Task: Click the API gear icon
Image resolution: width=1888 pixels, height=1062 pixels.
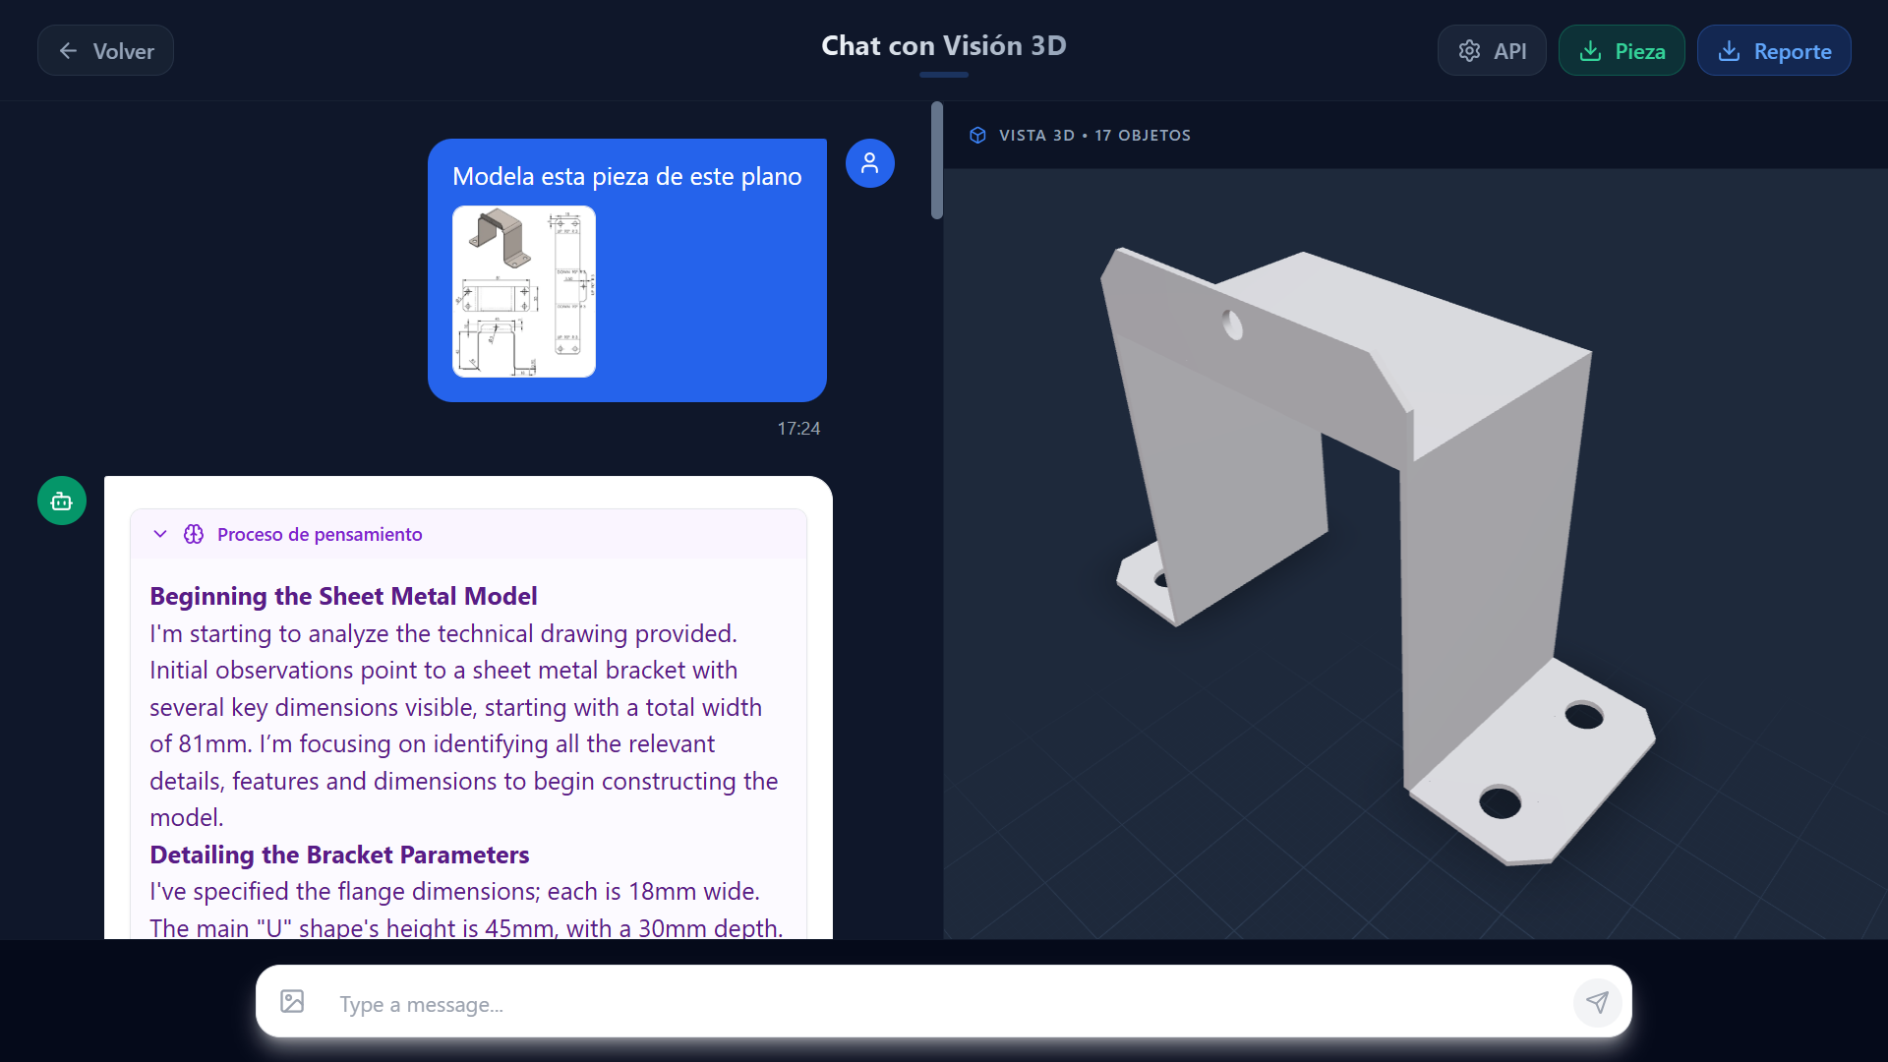Action: click(1469, 51)
